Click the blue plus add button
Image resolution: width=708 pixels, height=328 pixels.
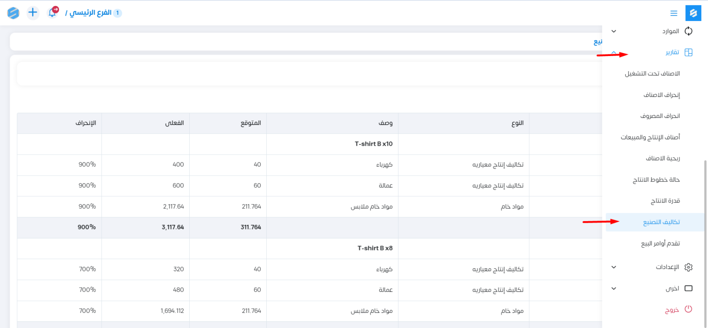coord(32,13)
